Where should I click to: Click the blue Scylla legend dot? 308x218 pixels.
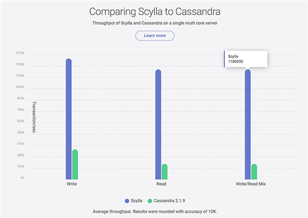(x=127, y=200)
